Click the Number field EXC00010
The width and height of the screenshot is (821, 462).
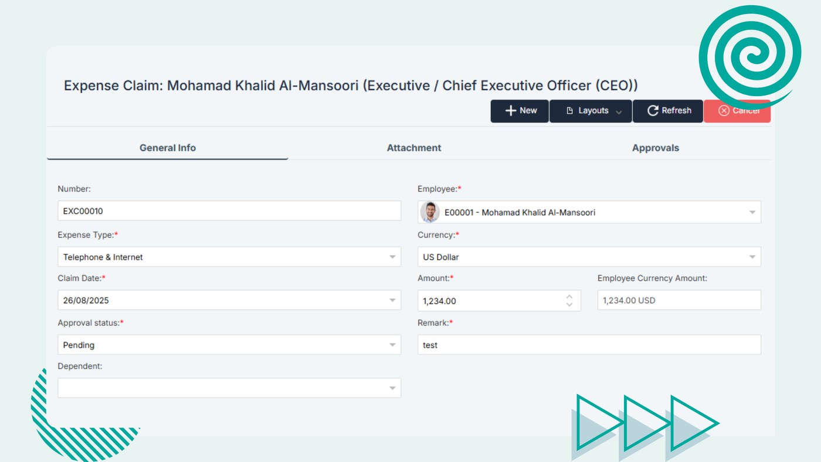tap(229, 211)
